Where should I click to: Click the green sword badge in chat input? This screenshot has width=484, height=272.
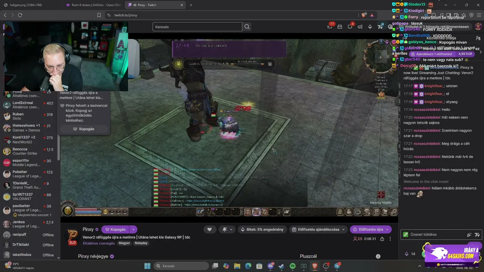click(x=406, y=235)
